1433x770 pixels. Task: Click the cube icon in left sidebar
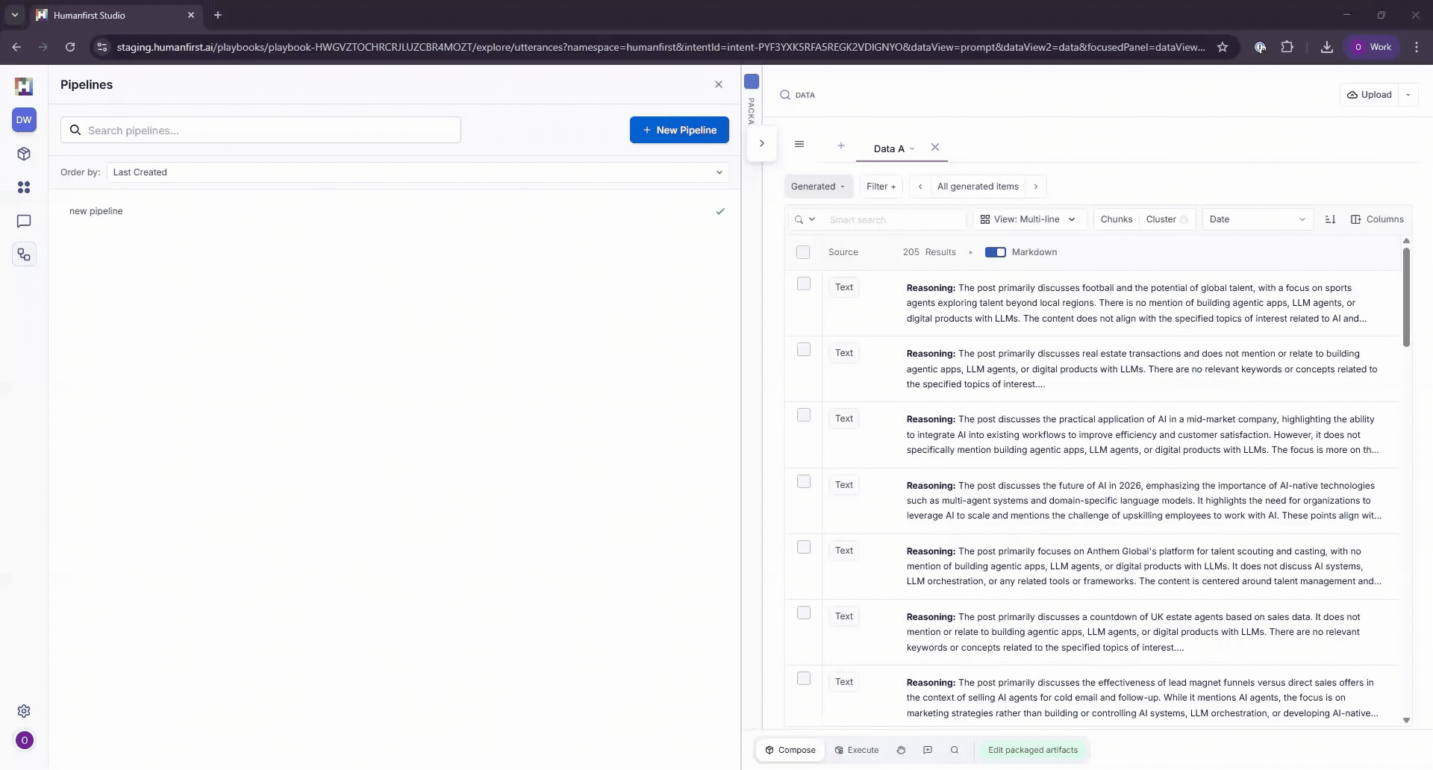(24, 154)
